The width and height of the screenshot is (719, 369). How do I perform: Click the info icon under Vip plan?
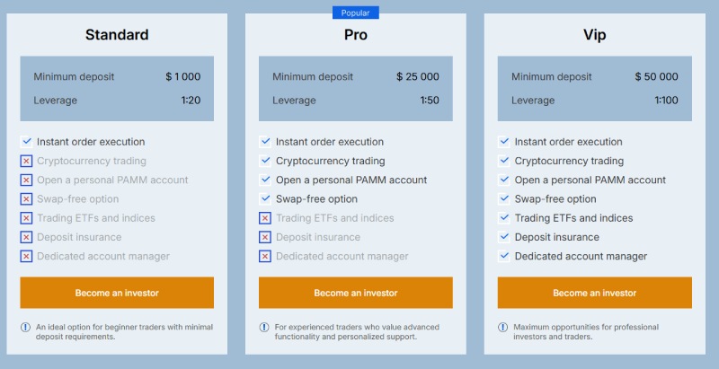(x=503, y=328)
